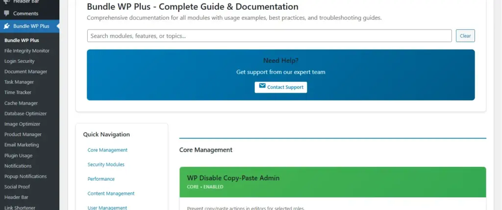Click the CORE • ENABLED status label
Screen dimensions: 502x210
205,187
